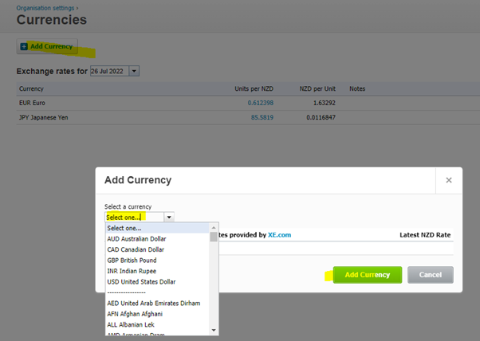Click the currency list scrollbar down arrow
Screen dimensions: 480x341
click(214, 330)
